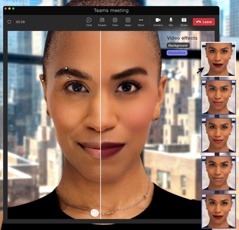The height and width of the screenshot is (230, 239).
Task: Share your screen with Share icon
Action: [x=184, y=22]
